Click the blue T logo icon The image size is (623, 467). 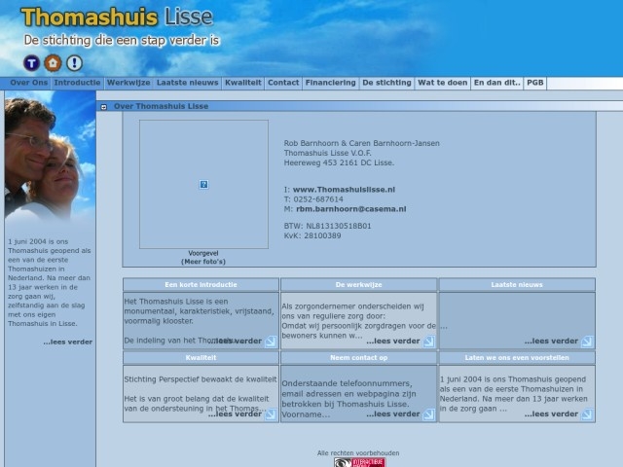(32, 63)
